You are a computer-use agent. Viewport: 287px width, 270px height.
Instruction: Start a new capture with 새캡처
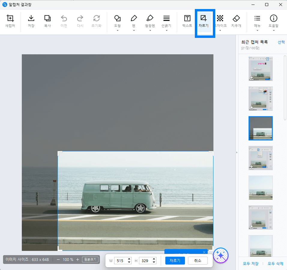(10, 21)
